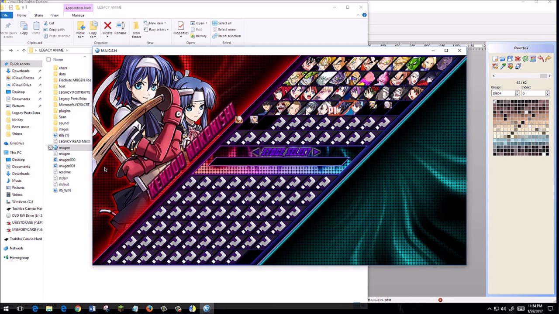Open Task View on the taskbar

pos(20,309)
